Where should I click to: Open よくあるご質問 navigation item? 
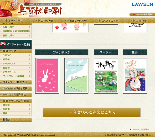[108, 20]
